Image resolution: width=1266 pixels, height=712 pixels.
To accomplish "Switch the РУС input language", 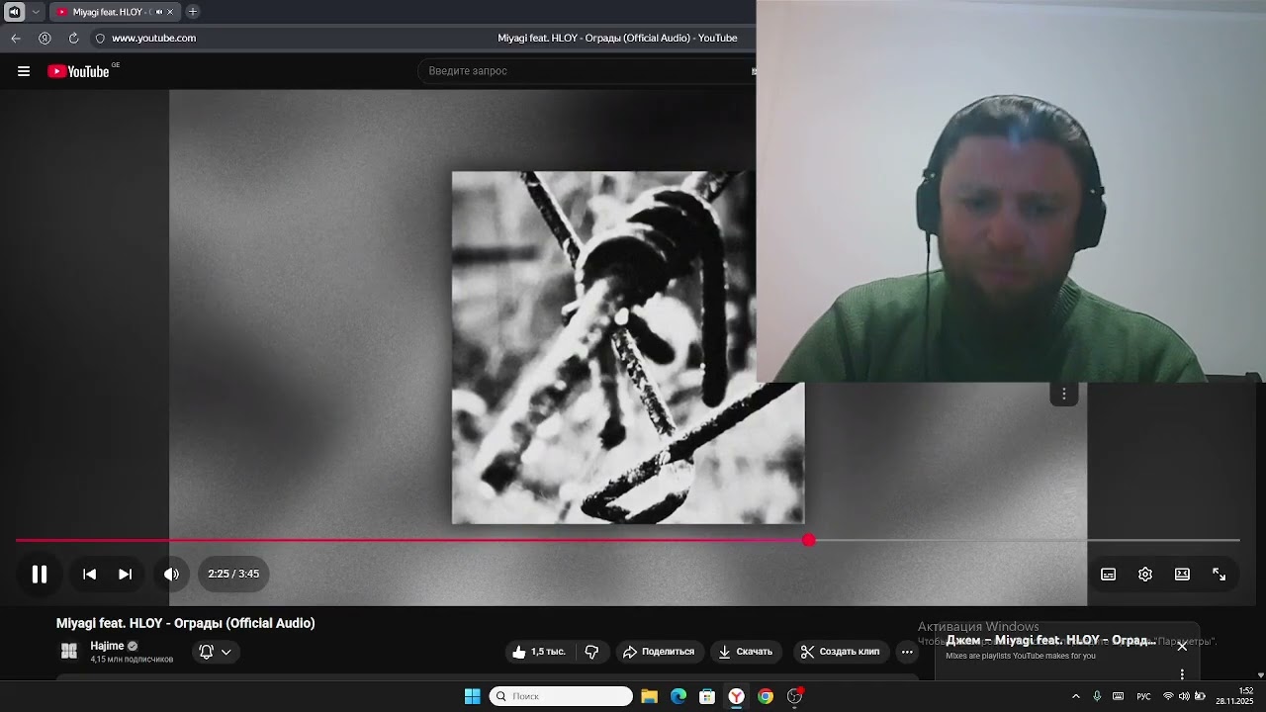I will pos(1143,696).
